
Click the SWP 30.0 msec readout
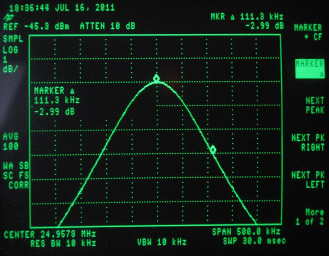click(x=254, y=241)
